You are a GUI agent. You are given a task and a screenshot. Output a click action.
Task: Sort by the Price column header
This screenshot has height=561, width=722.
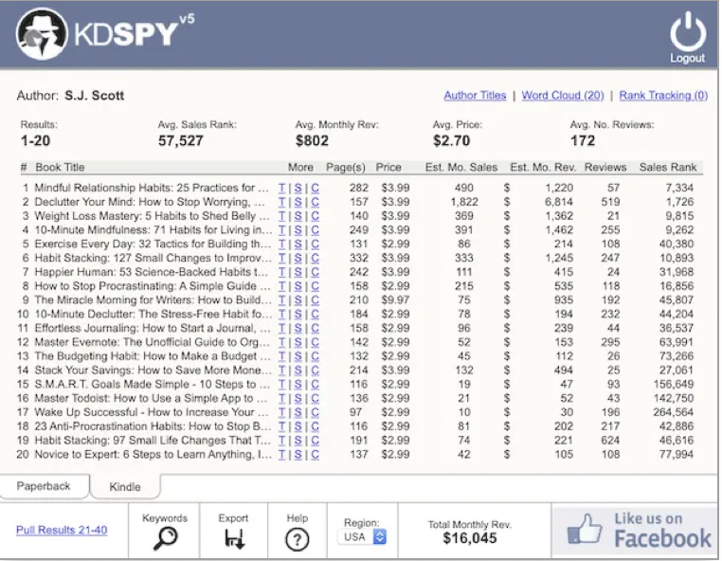pyautogui.click(x=388, y=167)
